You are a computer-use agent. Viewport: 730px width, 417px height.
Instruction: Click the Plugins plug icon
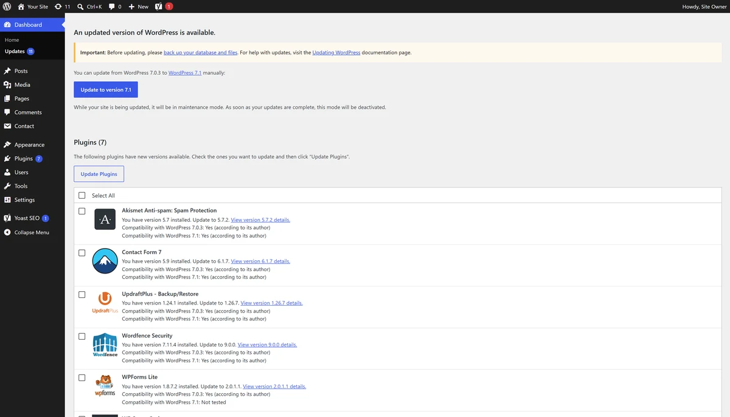(7, 159)
